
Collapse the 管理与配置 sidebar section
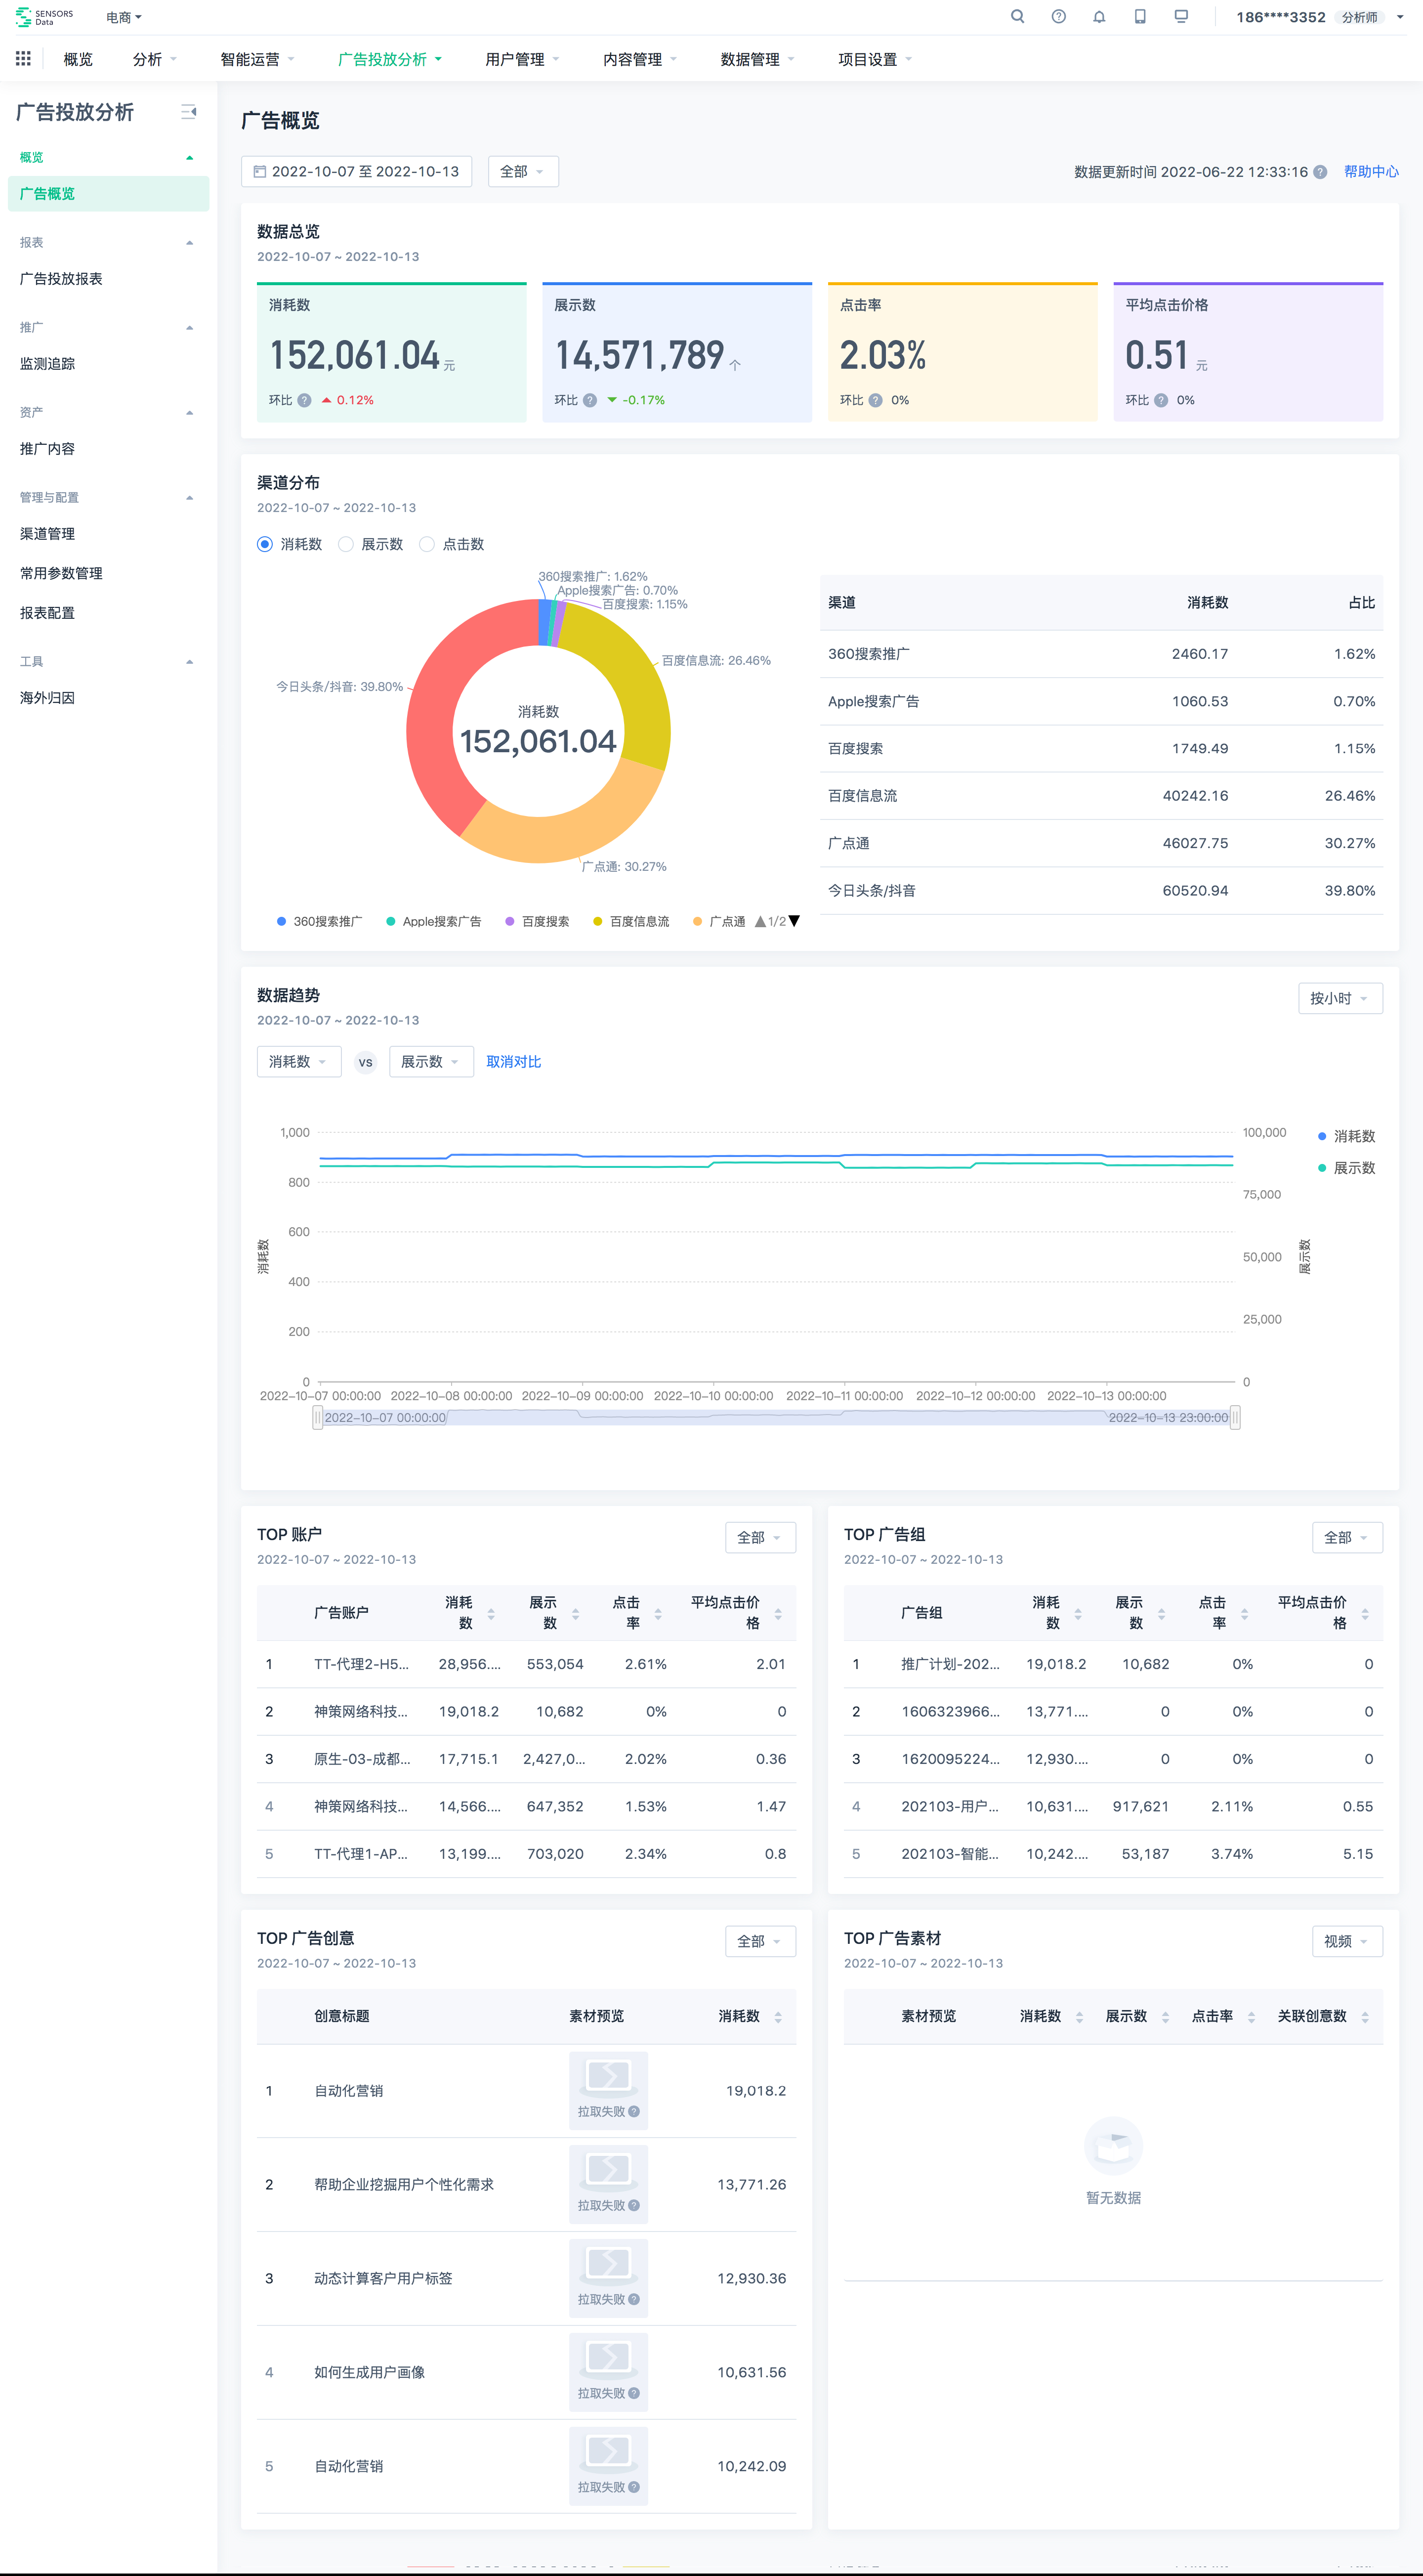tap(189, 498)
